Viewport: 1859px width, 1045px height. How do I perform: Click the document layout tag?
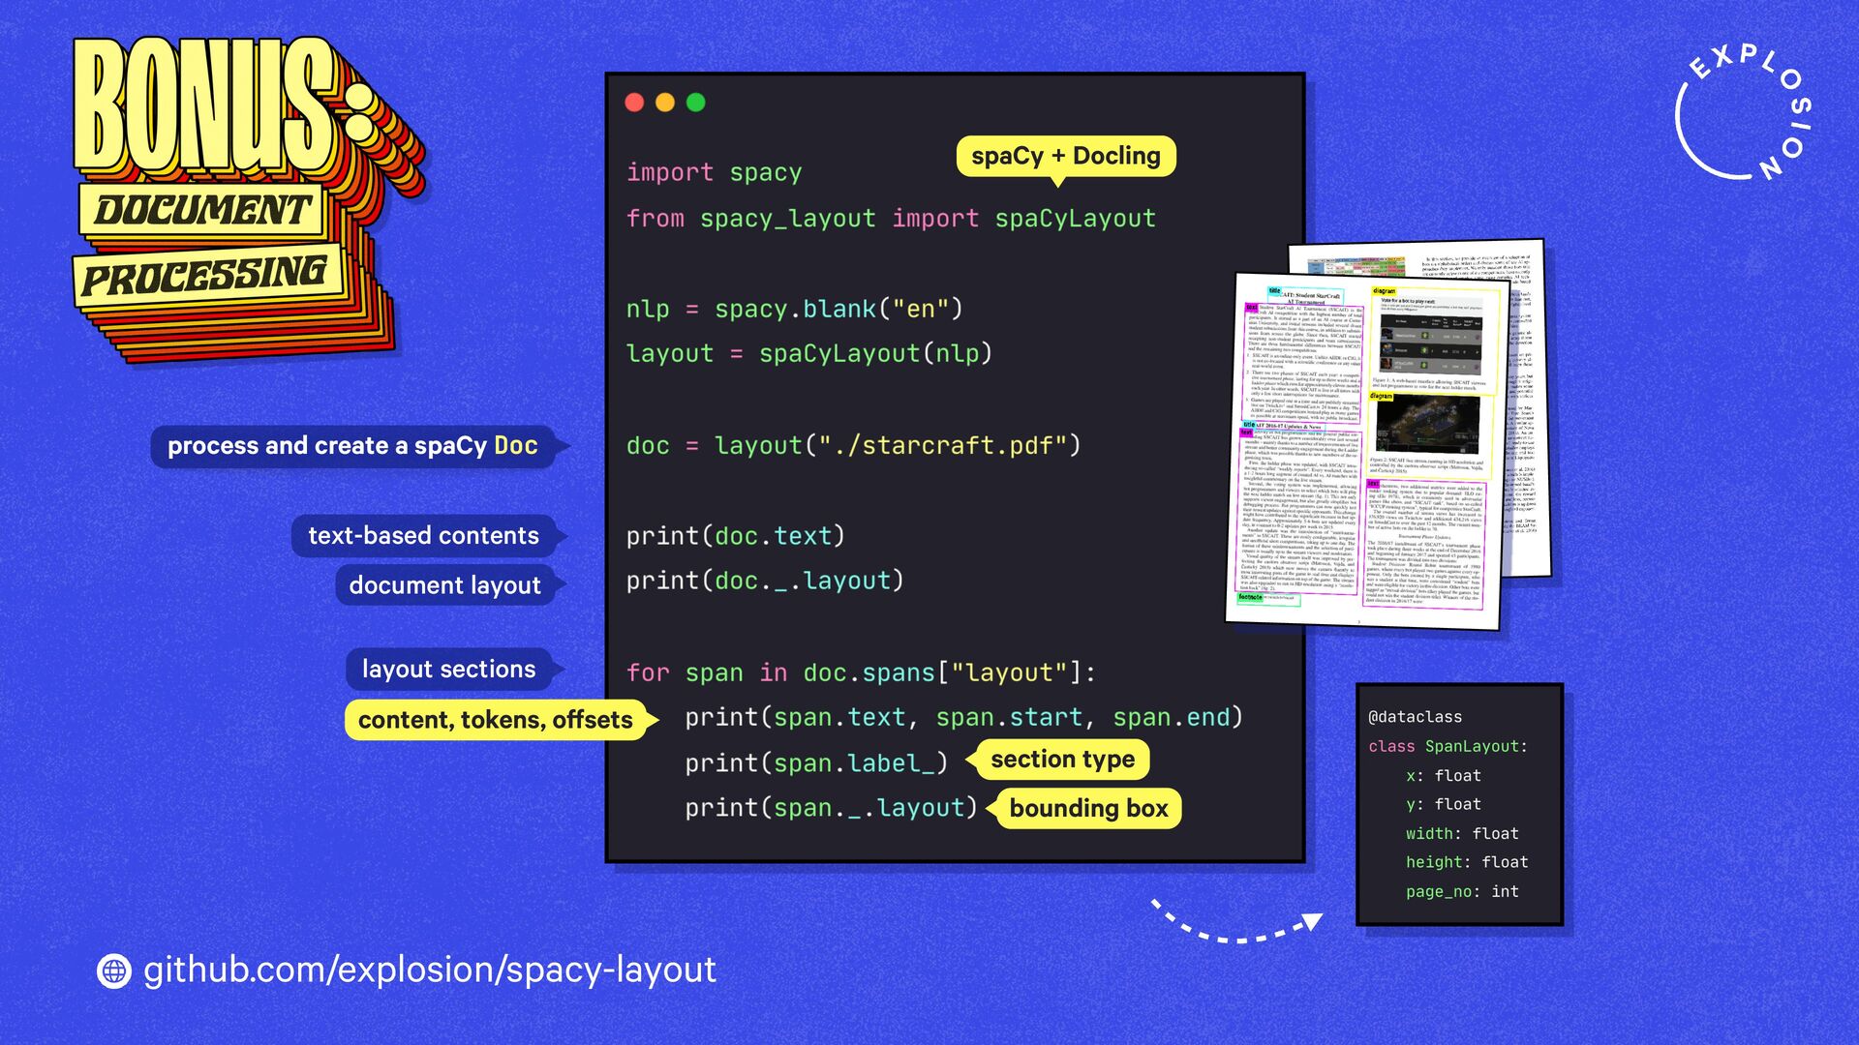coord(444,585)
